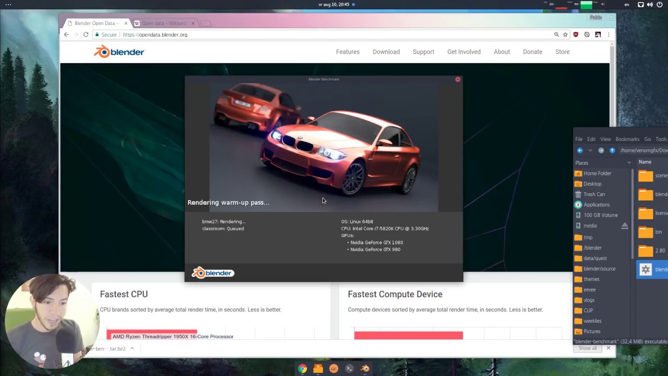This screenshot has height=376, width=668.
Task: Expand downloaded tar.bz2 file options
Action: point(132,348)
